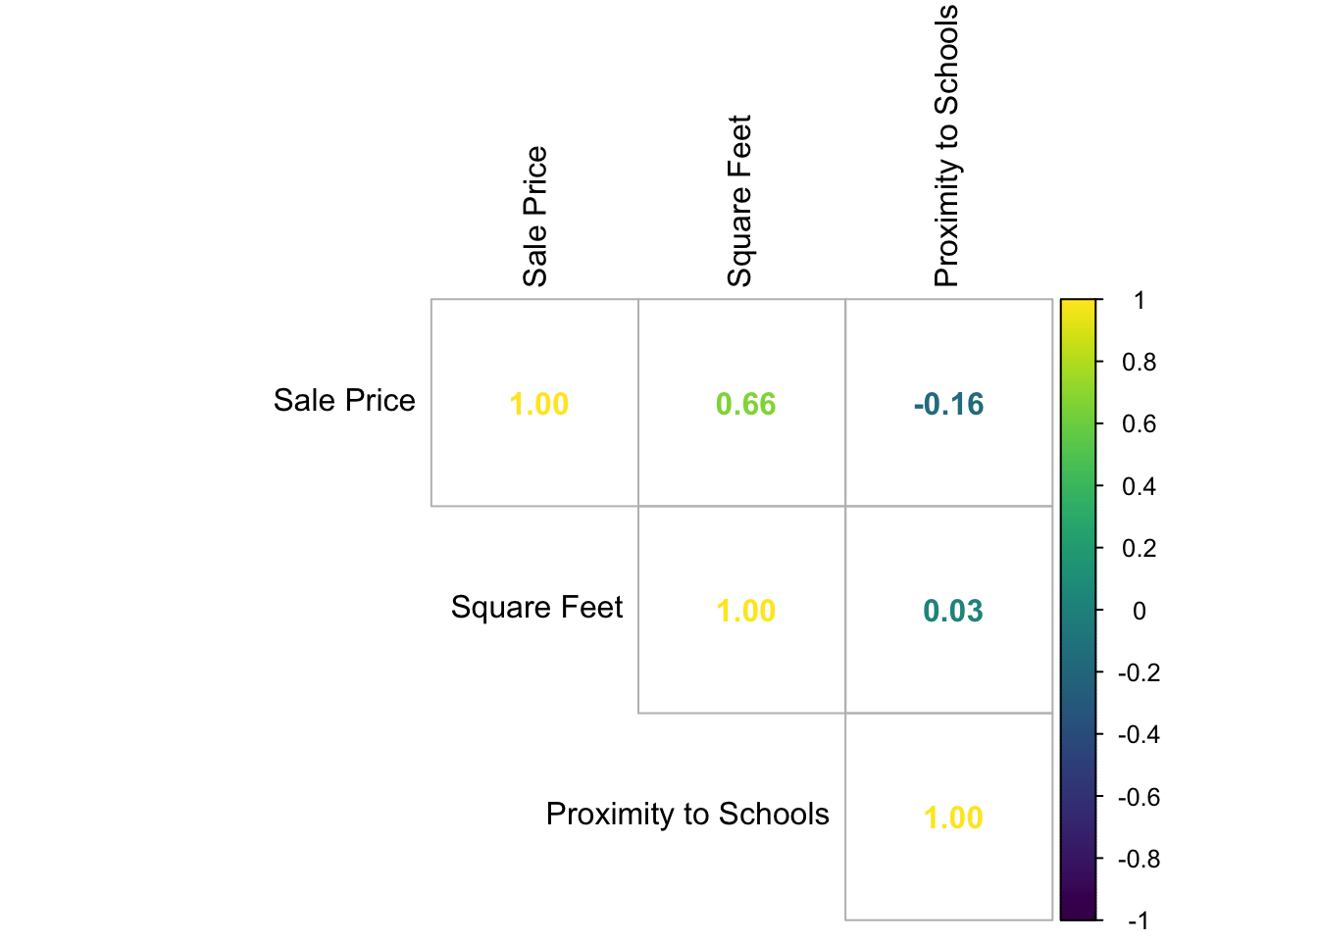Click the 0.4 tick label on the color legend

tap(1139, 486)
